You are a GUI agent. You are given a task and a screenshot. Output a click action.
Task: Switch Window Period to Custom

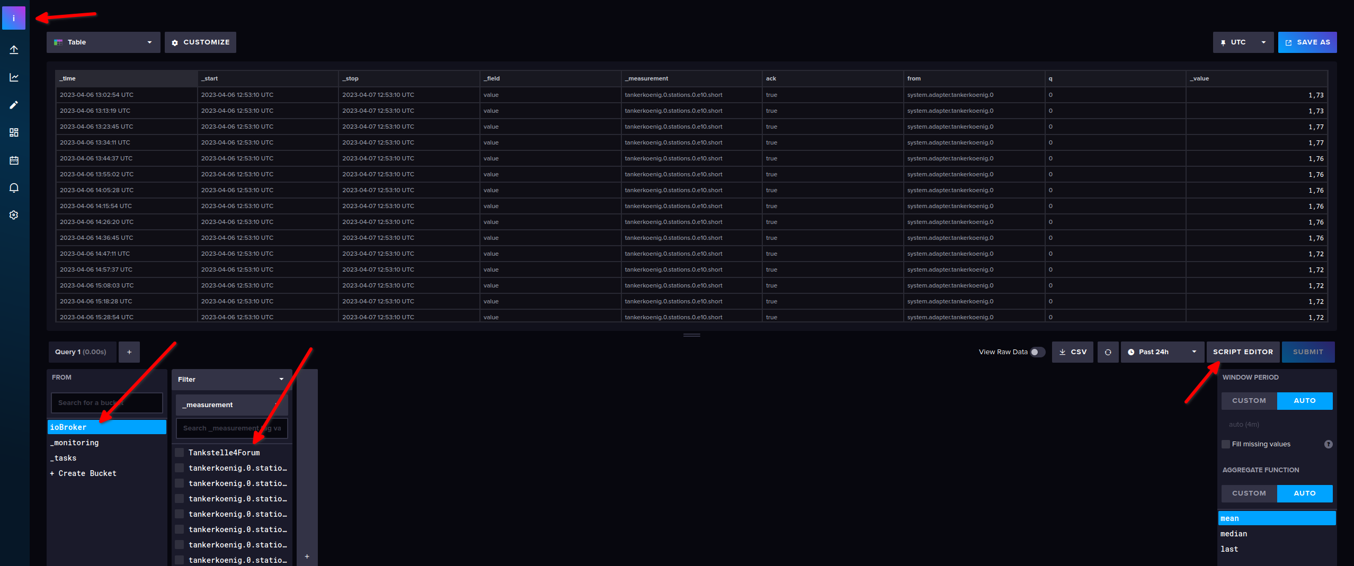(1249, 401)
